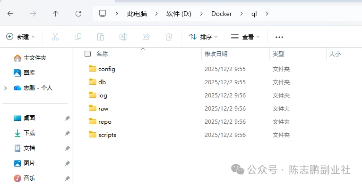Click the Rename icon in toolbar
Screen dimensions: 362x184
click(x=123, y=37)
